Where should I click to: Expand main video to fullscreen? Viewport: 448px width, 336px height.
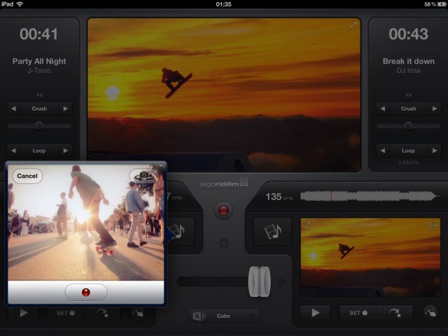(x=353, y=26)
